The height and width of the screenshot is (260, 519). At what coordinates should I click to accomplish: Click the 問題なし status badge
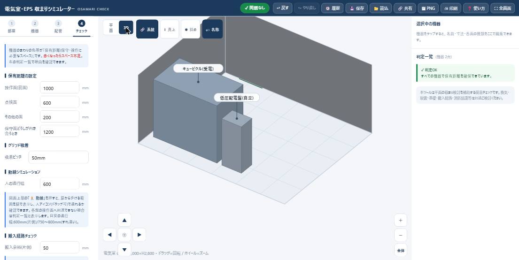click(x=255, y=8)
